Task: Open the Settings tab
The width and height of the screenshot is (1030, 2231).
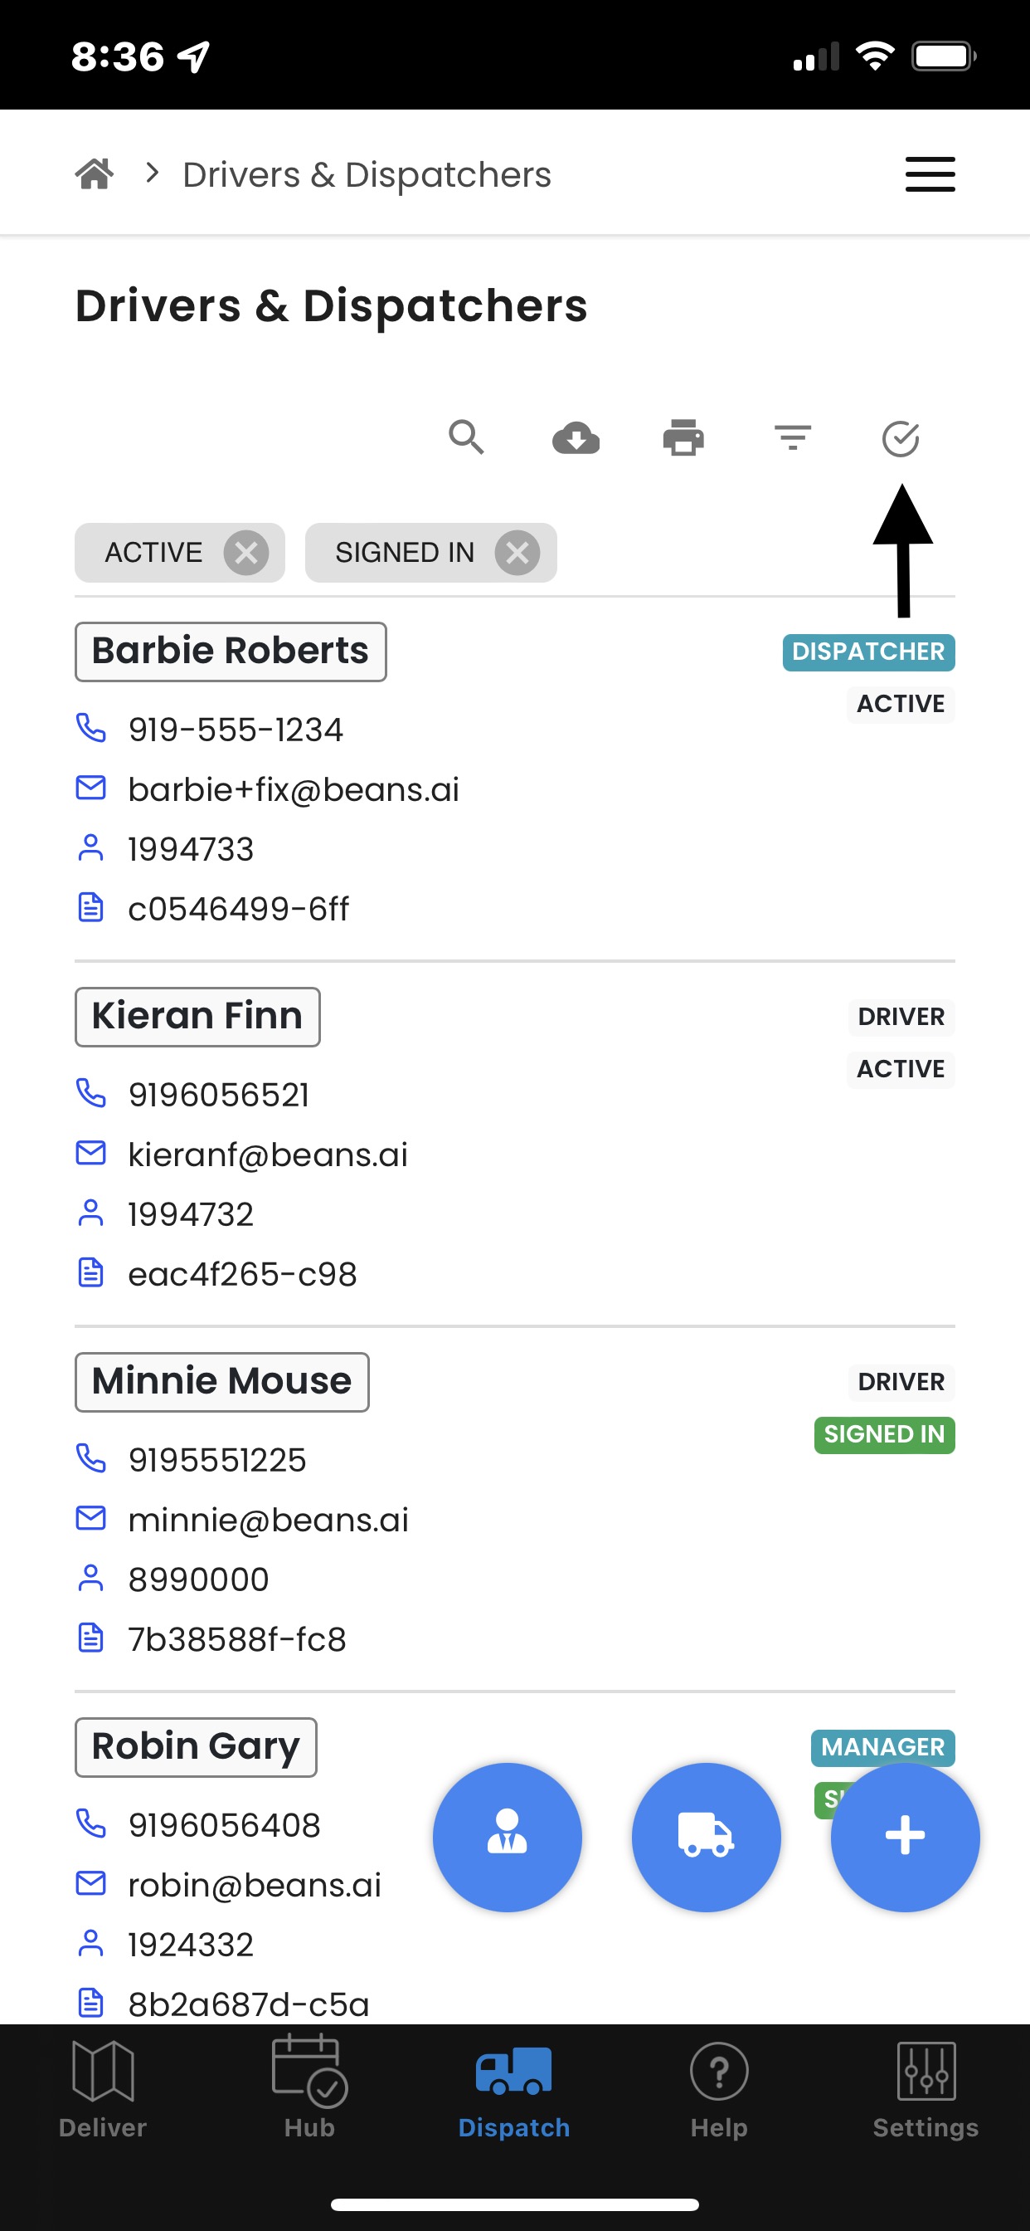Action: click(x=926, y=2089)
